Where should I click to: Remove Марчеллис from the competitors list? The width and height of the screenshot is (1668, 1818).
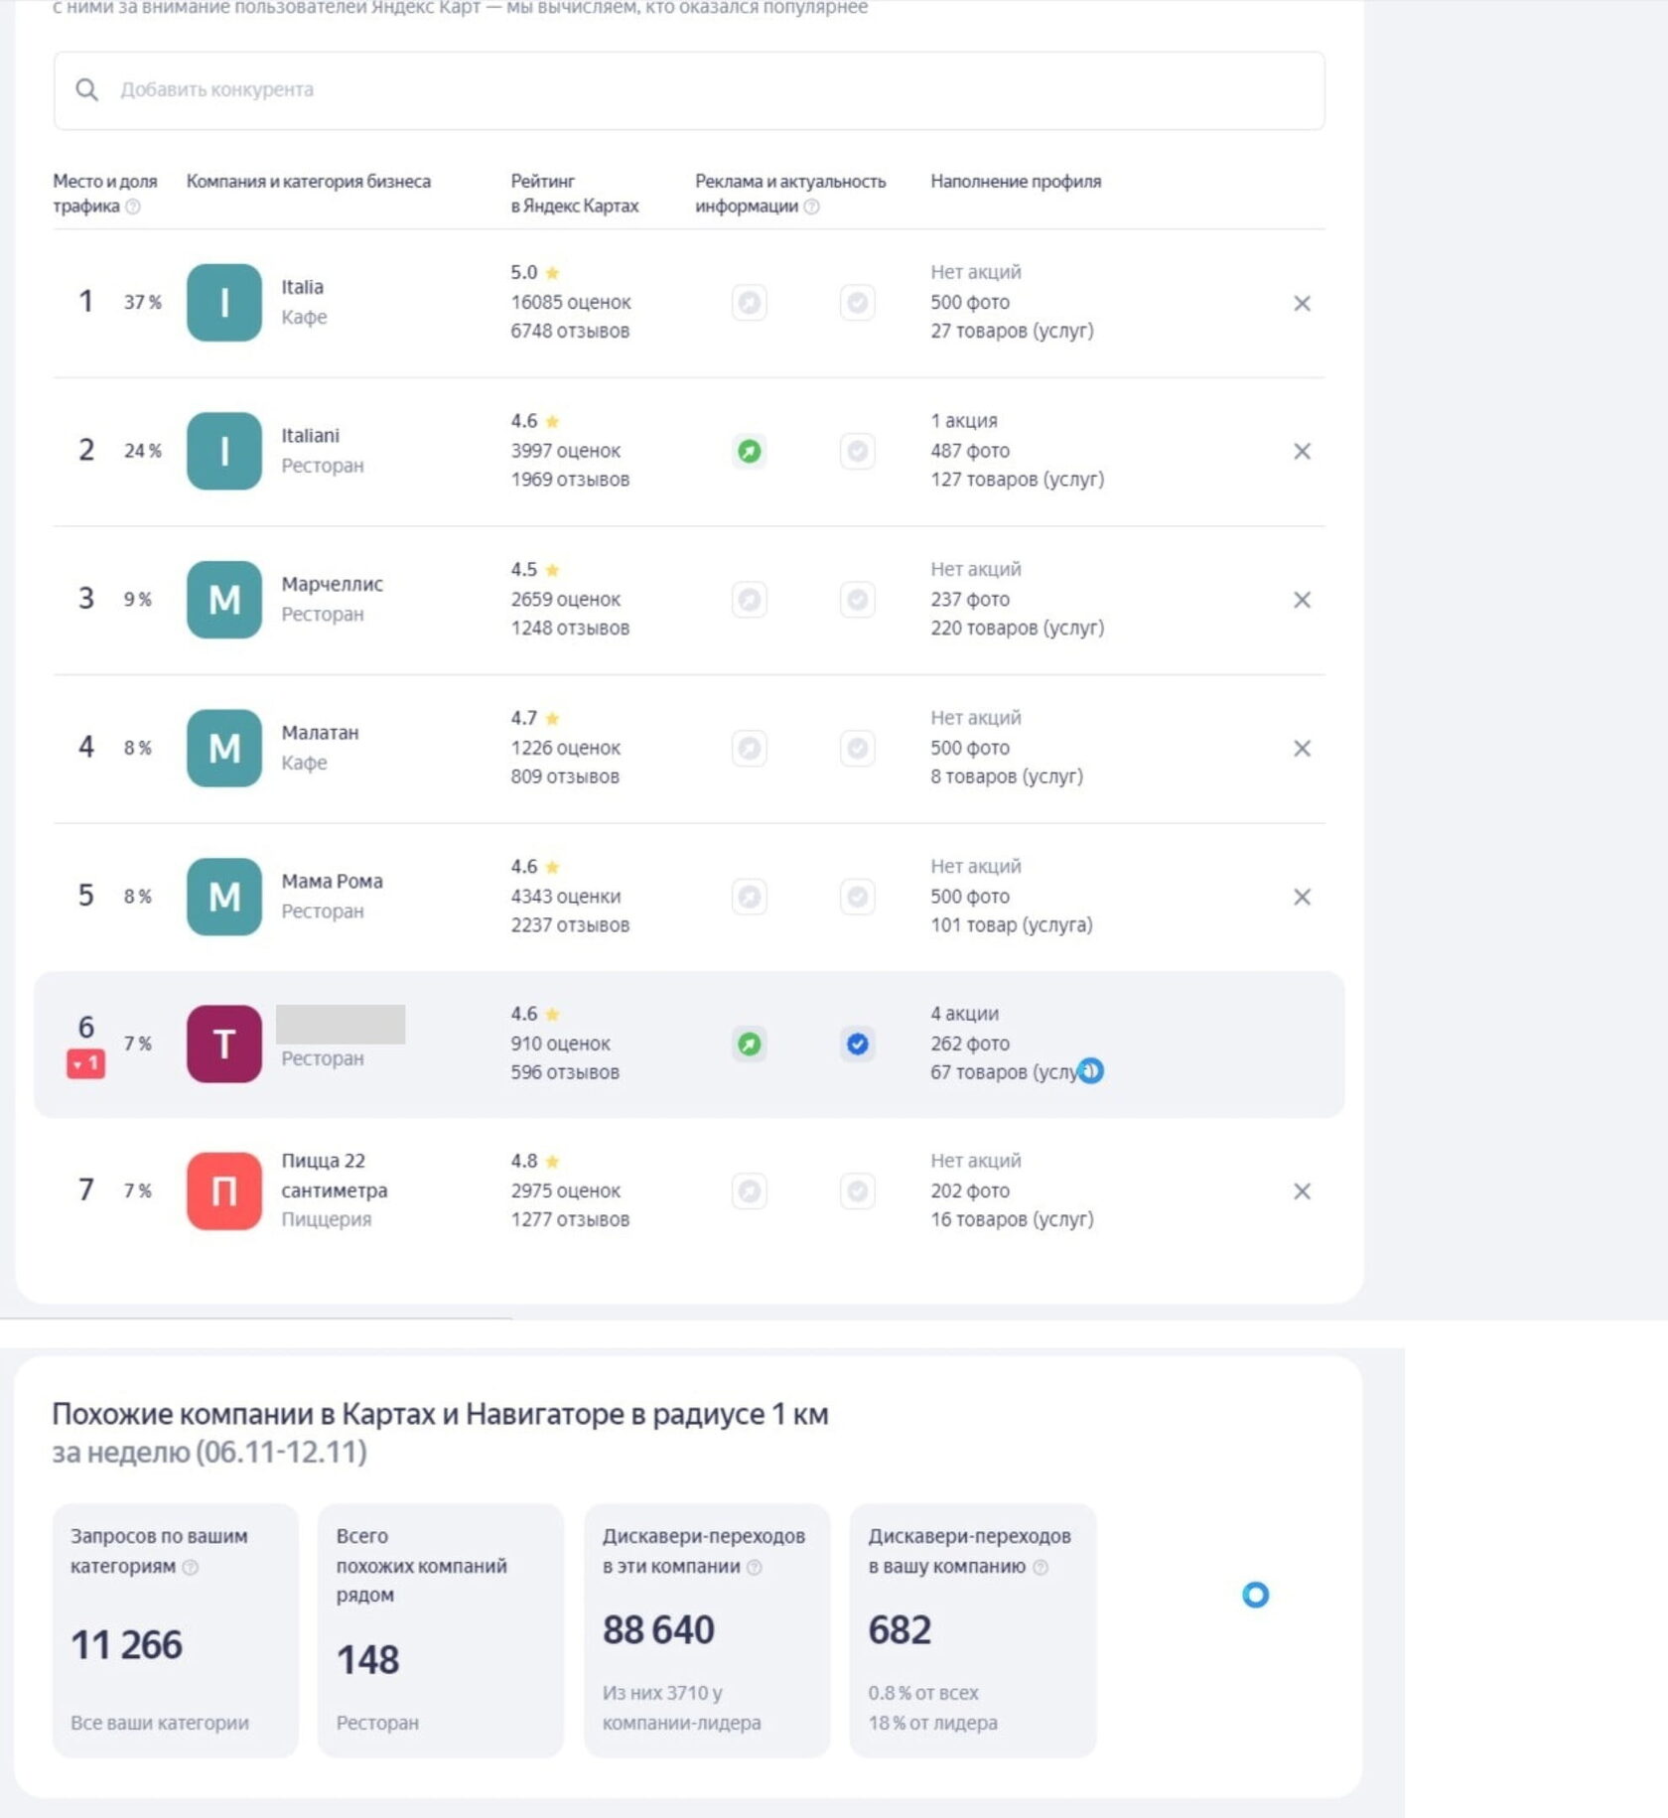(x=1302, y=600)
